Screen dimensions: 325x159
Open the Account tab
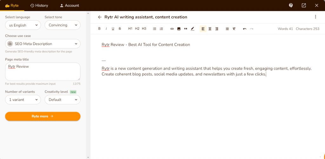(x=70, y=5)
